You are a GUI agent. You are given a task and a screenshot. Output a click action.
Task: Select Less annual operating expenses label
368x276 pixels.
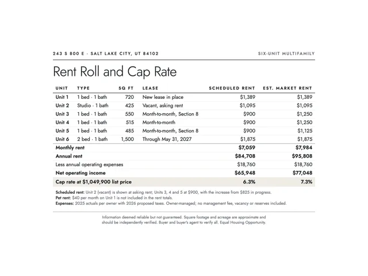click(x=89, y=164)
